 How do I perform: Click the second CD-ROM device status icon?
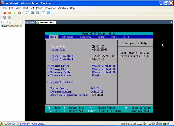click(x=157, y=123)
